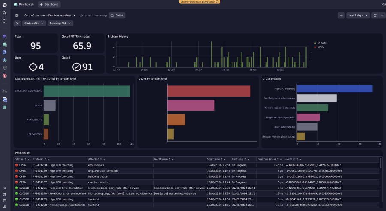
Task: Share the dashboard
Action: 117,15
